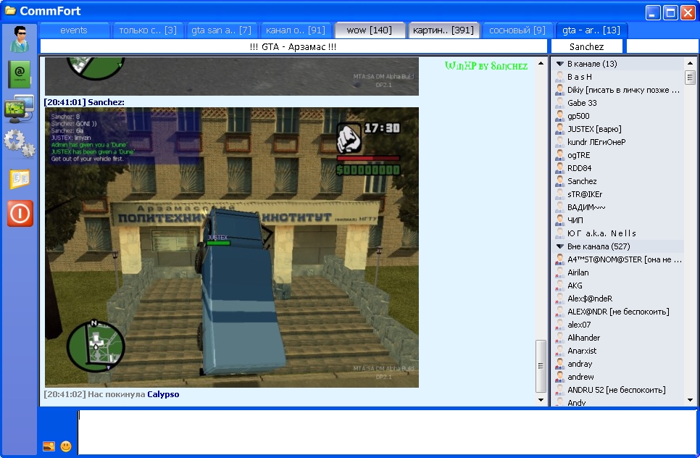Collapse the 'Вне канала (527)' group

(x=560, y=246)
